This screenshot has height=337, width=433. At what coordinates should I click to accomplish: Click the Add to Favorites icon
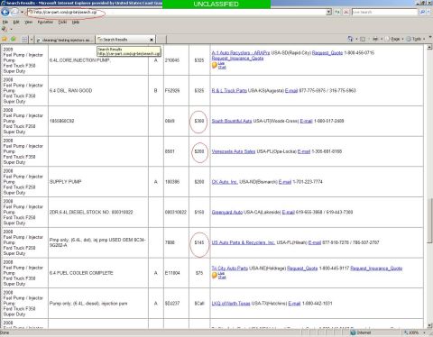tap(14, 39)
